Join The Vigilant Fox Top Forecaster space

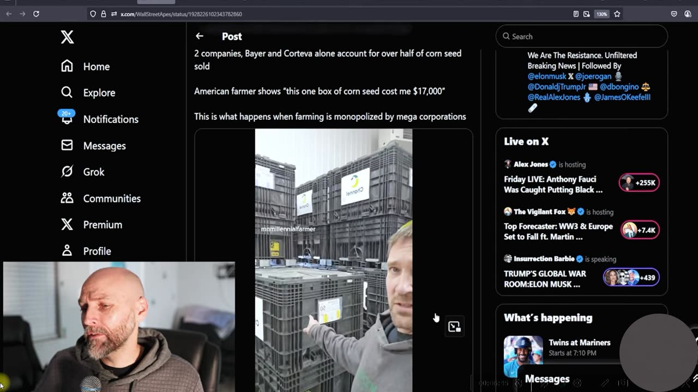point(558,231)
